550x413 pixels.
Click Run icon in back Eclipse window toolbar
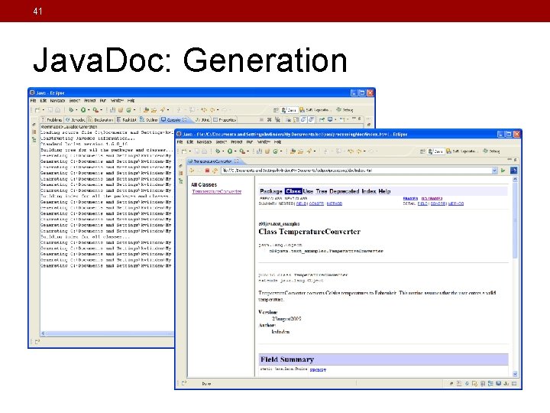tap(83, 110)
